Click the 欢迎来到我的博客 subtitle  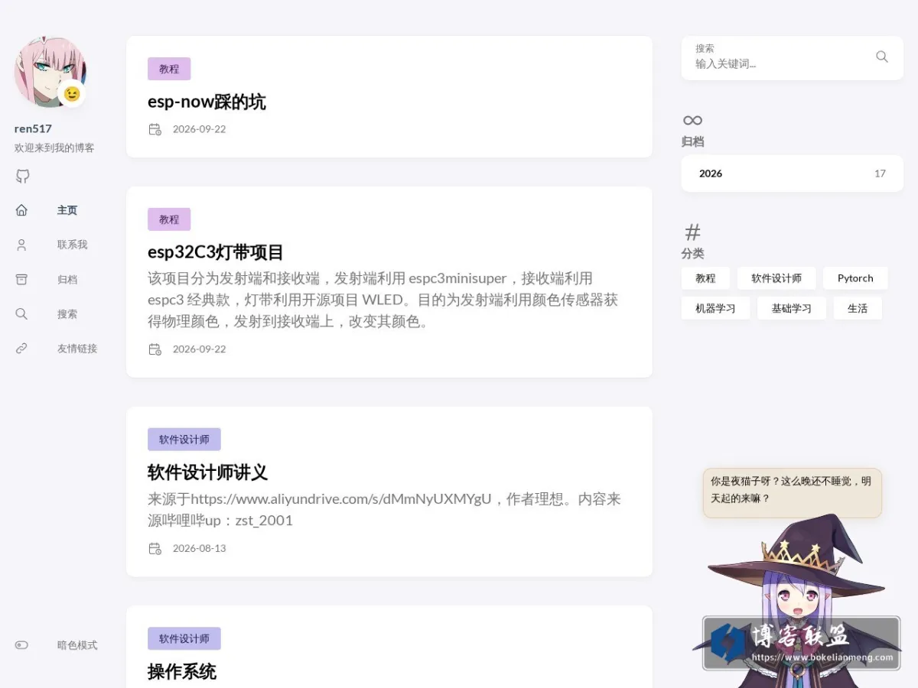(x=54, y=148)
